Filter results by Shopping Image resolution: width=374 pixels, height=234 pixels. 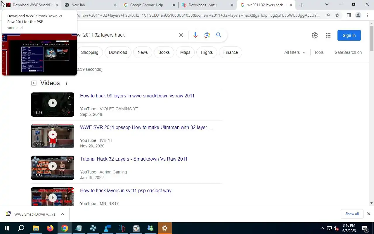click(90, 52)
